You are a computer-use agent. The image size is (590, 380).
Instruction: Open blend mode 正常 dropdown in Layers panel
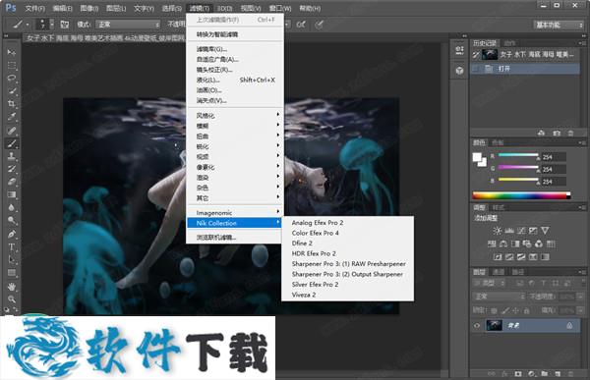click(x=499, y=297)
